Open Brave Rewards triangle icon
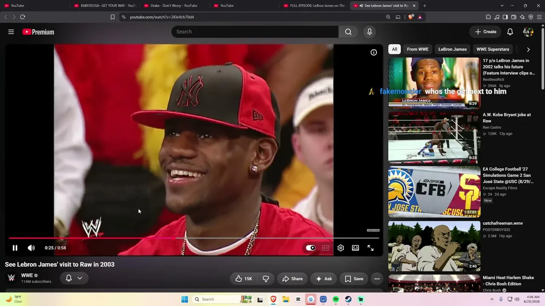 420,17
